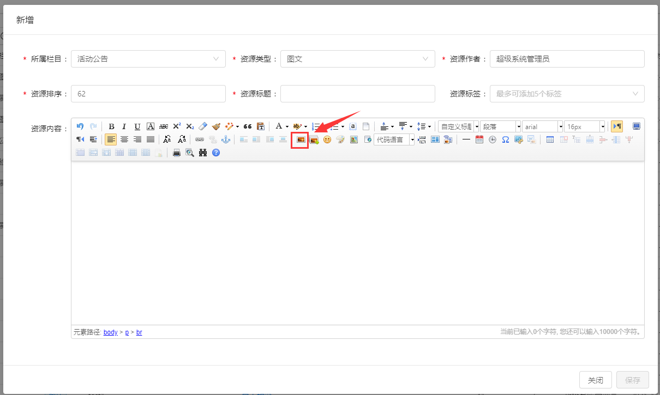
Task: Insert current date with calendar icon
Action: (479, 139)
